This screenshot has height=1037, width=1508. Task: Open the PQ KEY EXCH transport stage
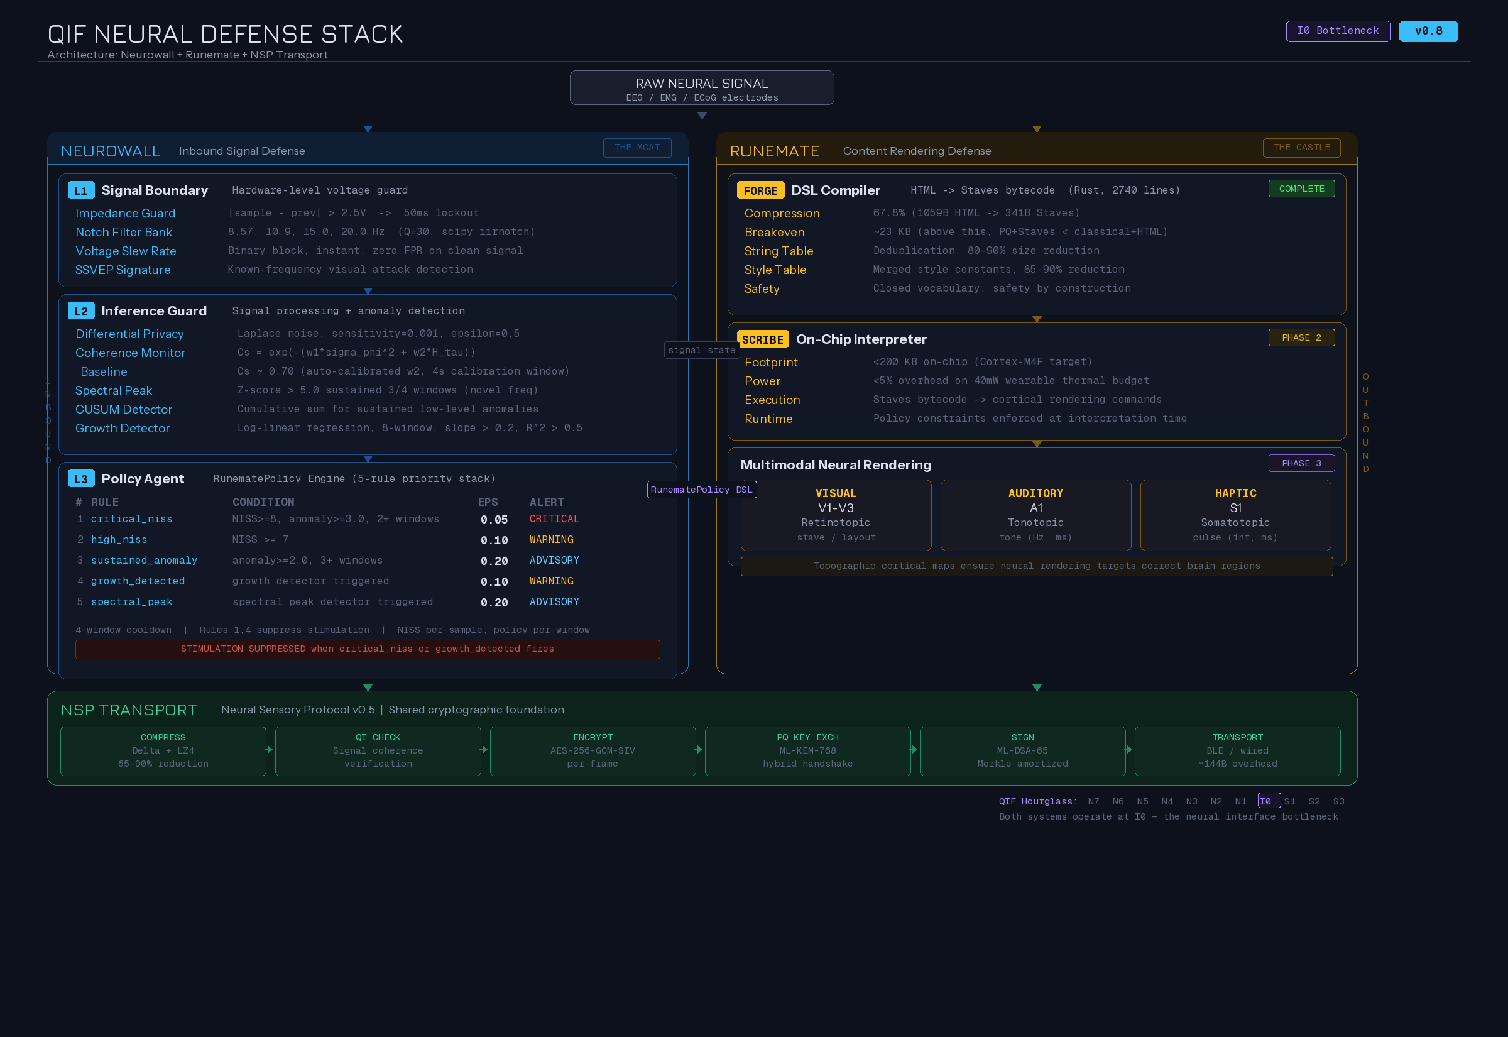(x=808, y=751)
